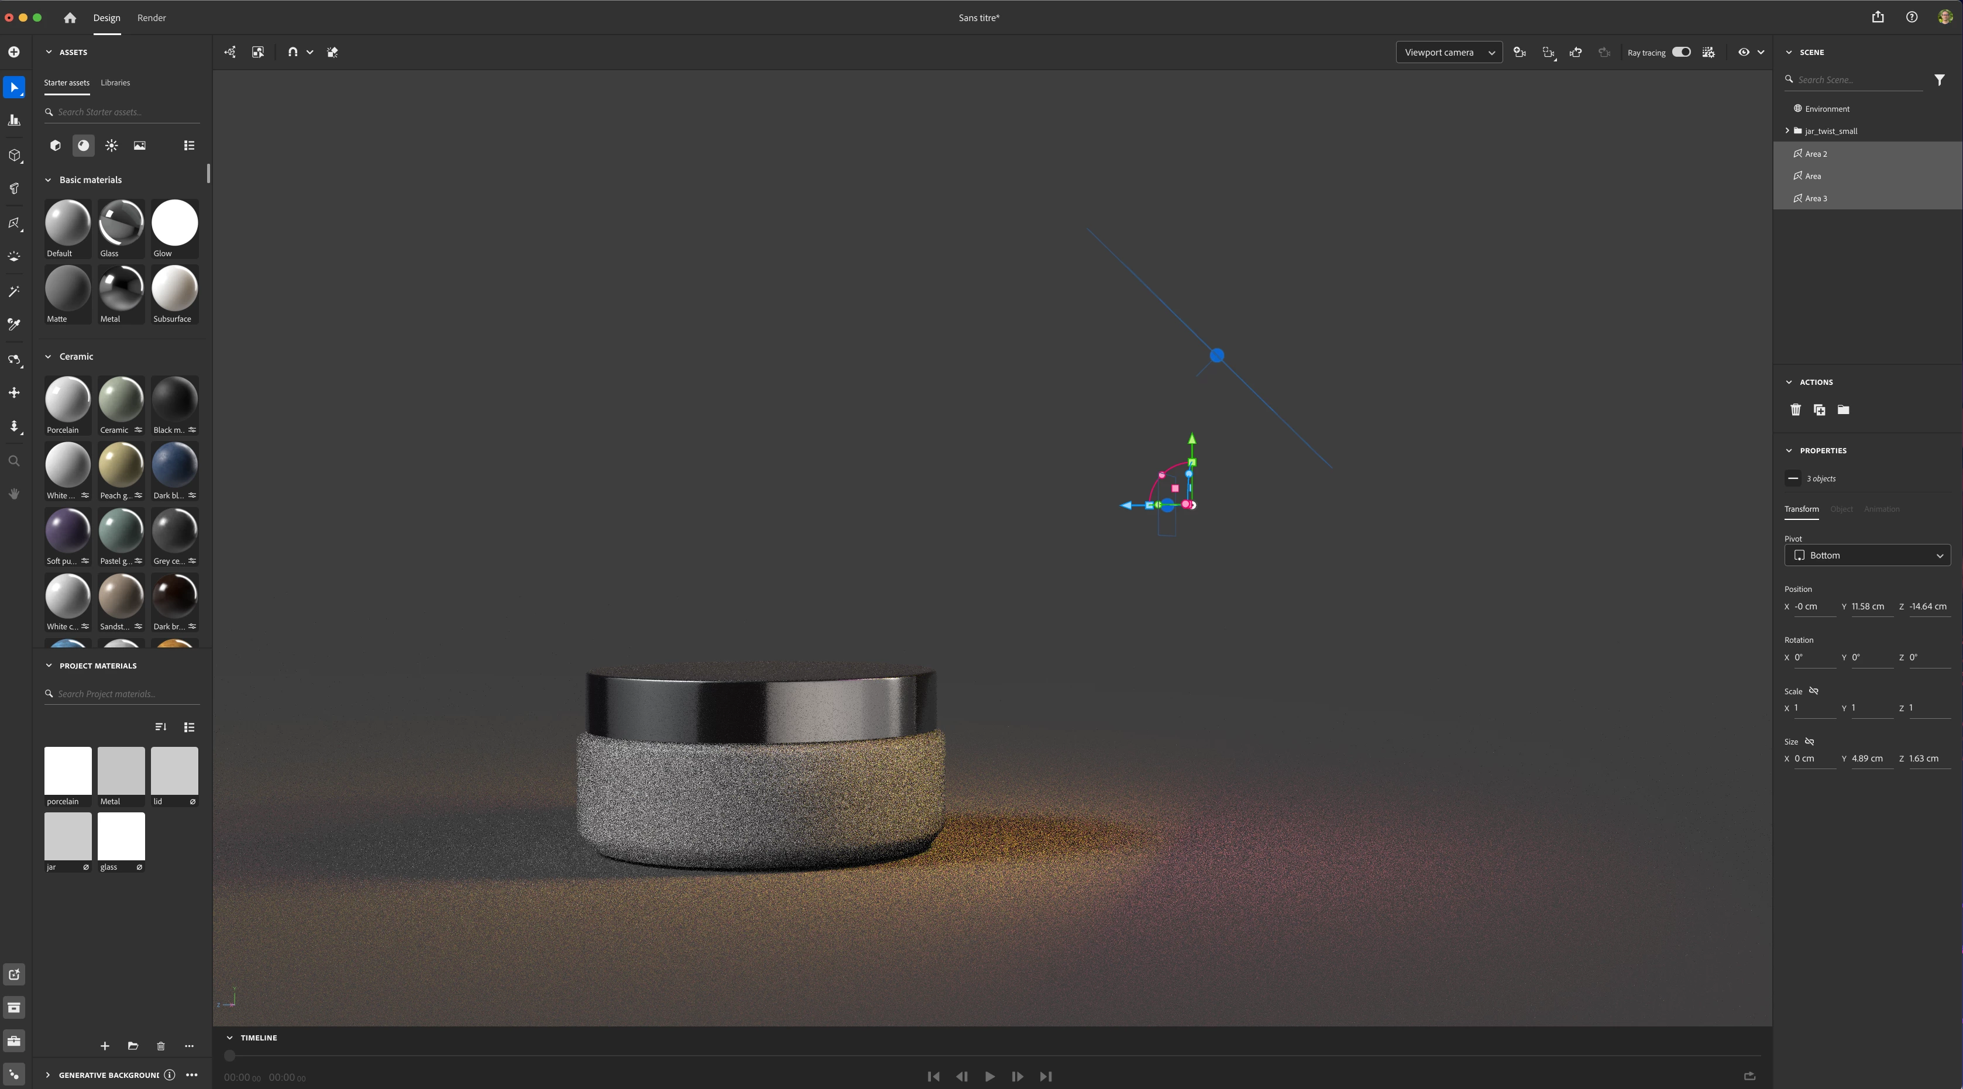Toggle the Size proportions lock icon
Image resolution: width=1963 pixels, height=1089 pixels.
pyautogui.click(x=1809, y=741)
